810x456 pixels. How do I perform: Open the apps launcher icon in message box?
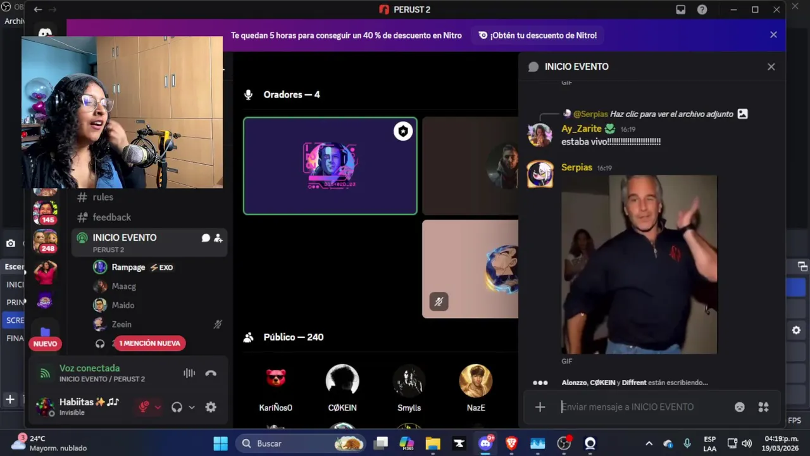coord(763,407)
